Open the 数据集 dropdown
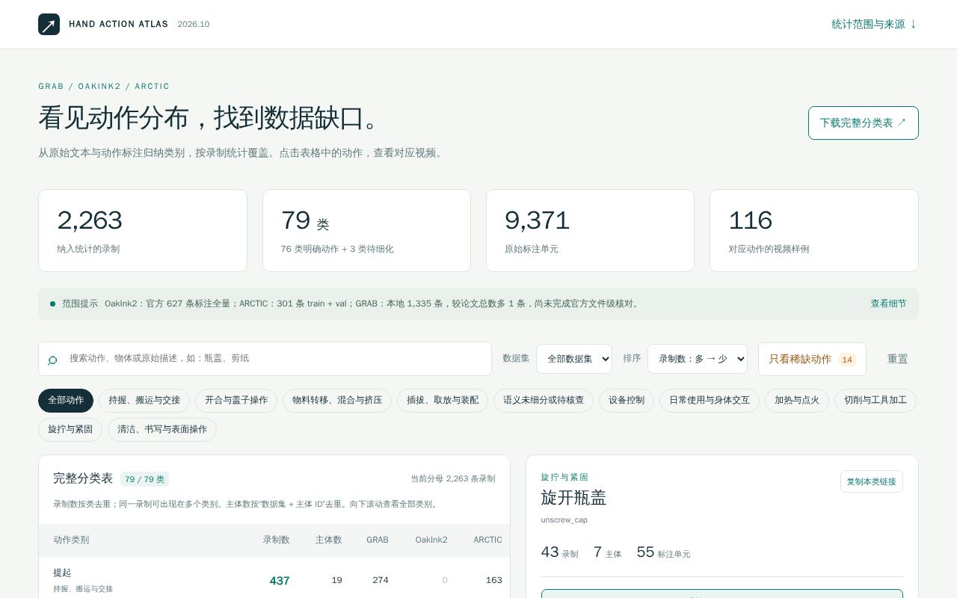Screen dimensions: 957x598 click(574, 359)
